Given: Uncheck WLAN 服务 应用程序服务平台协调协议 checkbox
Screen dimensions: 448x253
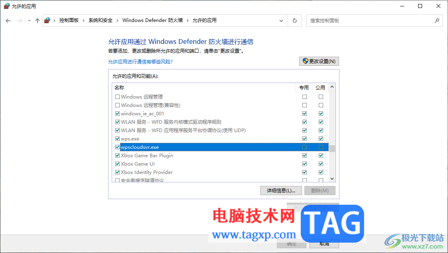Looking at the screenshot, I should click(x=117, y=130).
